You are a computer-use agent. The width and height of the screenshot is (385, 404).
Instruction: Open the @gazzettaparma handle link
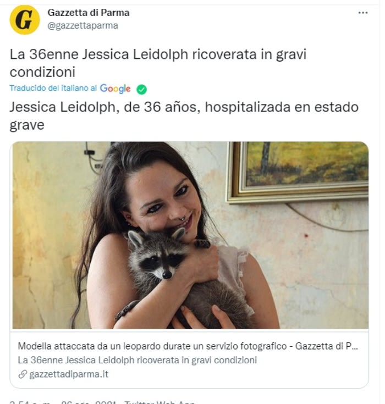coord(83,25)
